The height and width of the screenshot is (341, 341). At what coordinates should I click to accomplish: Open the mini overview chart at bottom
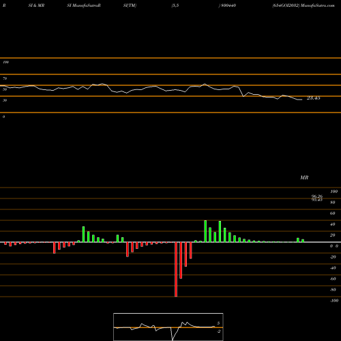tap(168, 327)
